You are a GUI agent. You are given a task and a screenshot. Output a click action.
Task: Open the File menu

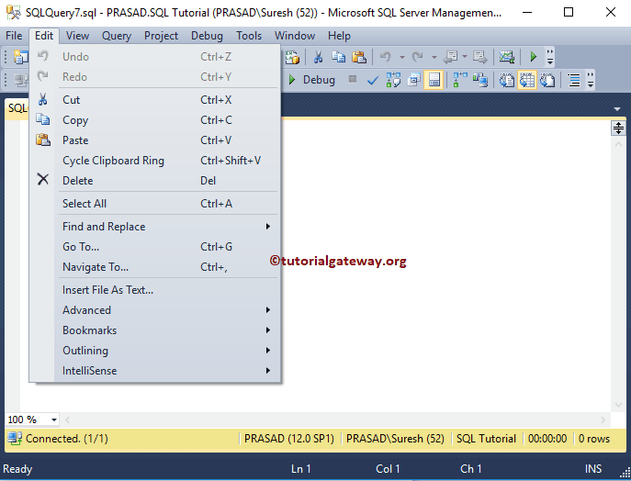[x=14, y=36]
